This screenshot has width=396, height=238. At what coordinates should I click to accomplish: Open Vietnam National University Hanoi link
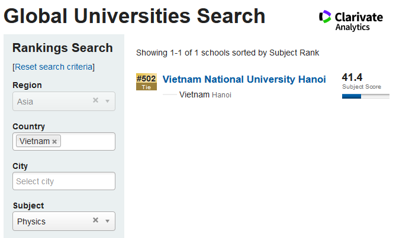[244, 79]
